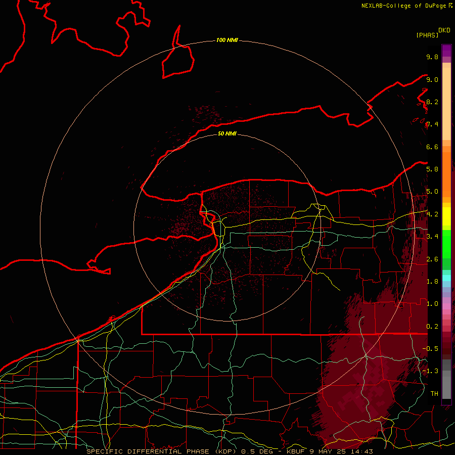Click the 5.0 scale value

(432, 192)
